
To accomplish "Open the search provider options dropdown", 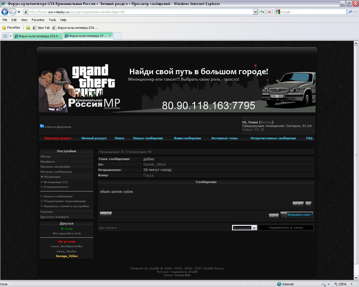I will coord(355,12).
